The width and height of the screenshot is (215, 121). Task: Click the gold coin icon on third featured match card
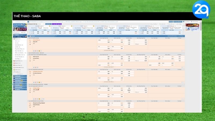[x=94, y=26]
